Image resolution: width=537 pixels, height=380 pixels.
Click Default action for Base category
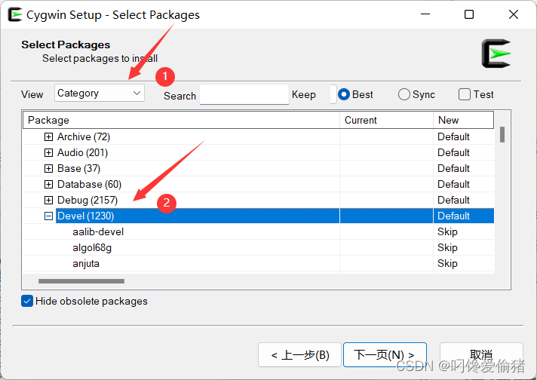click(453, 168)
